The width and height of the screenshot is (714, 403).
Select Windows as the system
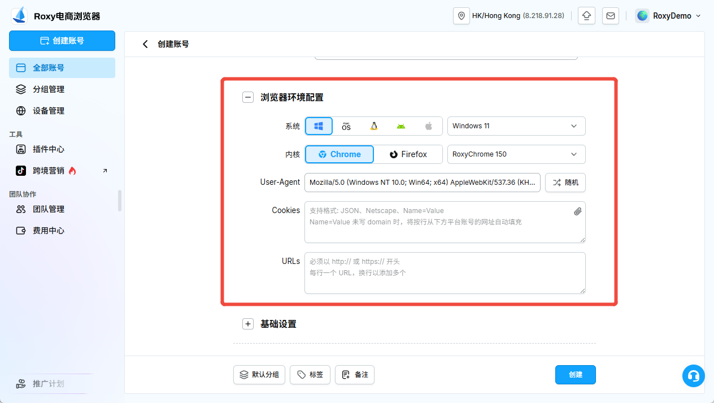pos(319,126)
